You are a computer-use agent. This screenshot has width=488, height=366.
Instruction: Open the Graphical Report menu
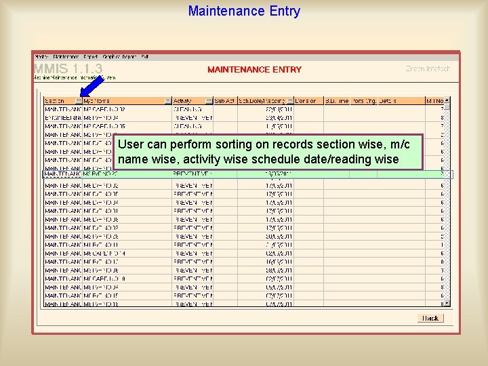click(x=119, y=57)
